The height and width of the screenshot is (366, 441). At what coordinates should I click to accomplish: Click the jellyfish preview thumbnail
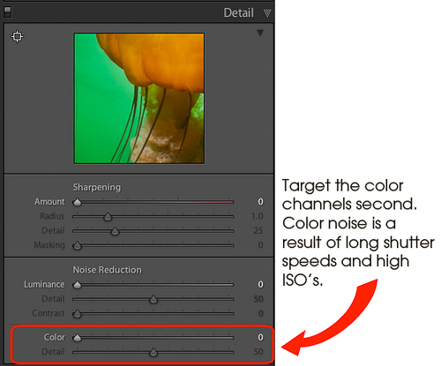coord(139,98)
